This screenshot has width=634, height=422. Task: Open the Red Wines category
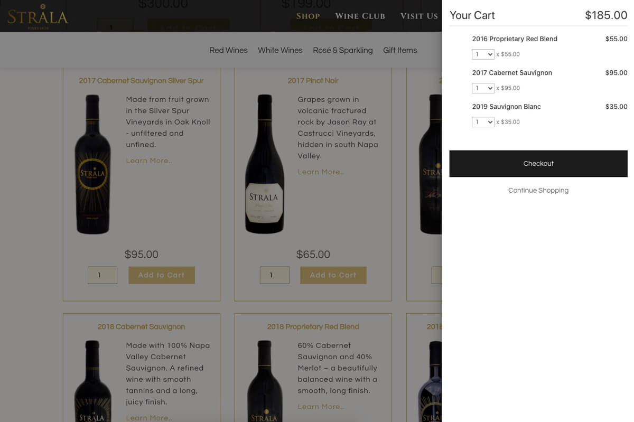(228, 50)
